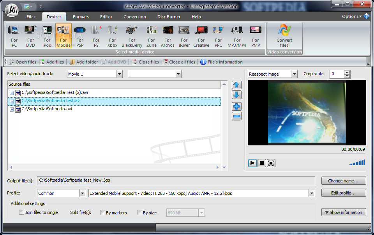Click the video preview thumbnail
Screen dimensions: 374x235
(307, 113)
